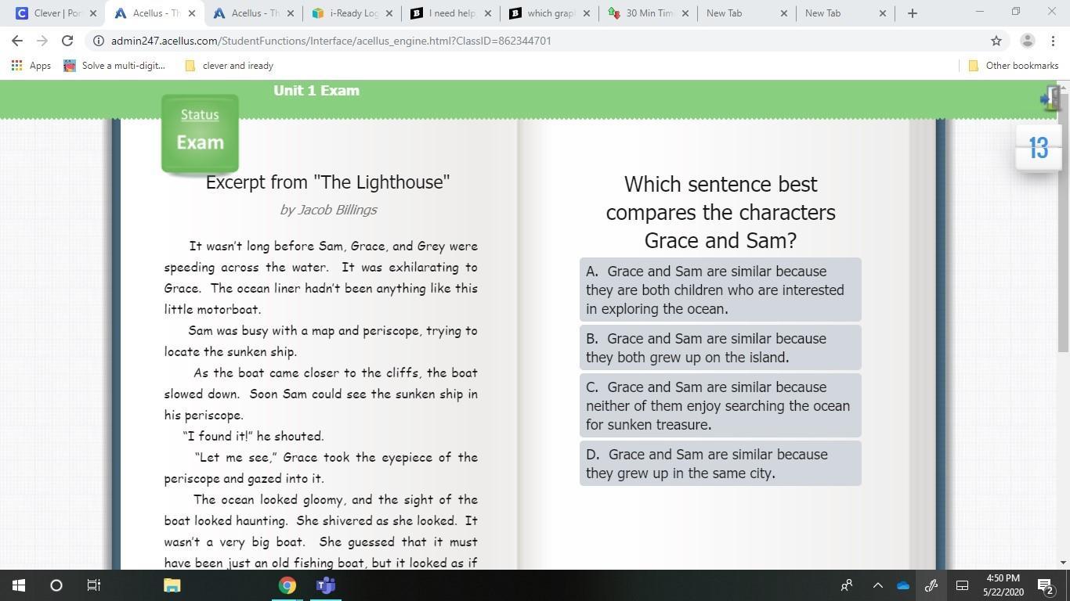Close the 30 Min Timer tab
Viewport: 1070px width, 601px height.
685,13
